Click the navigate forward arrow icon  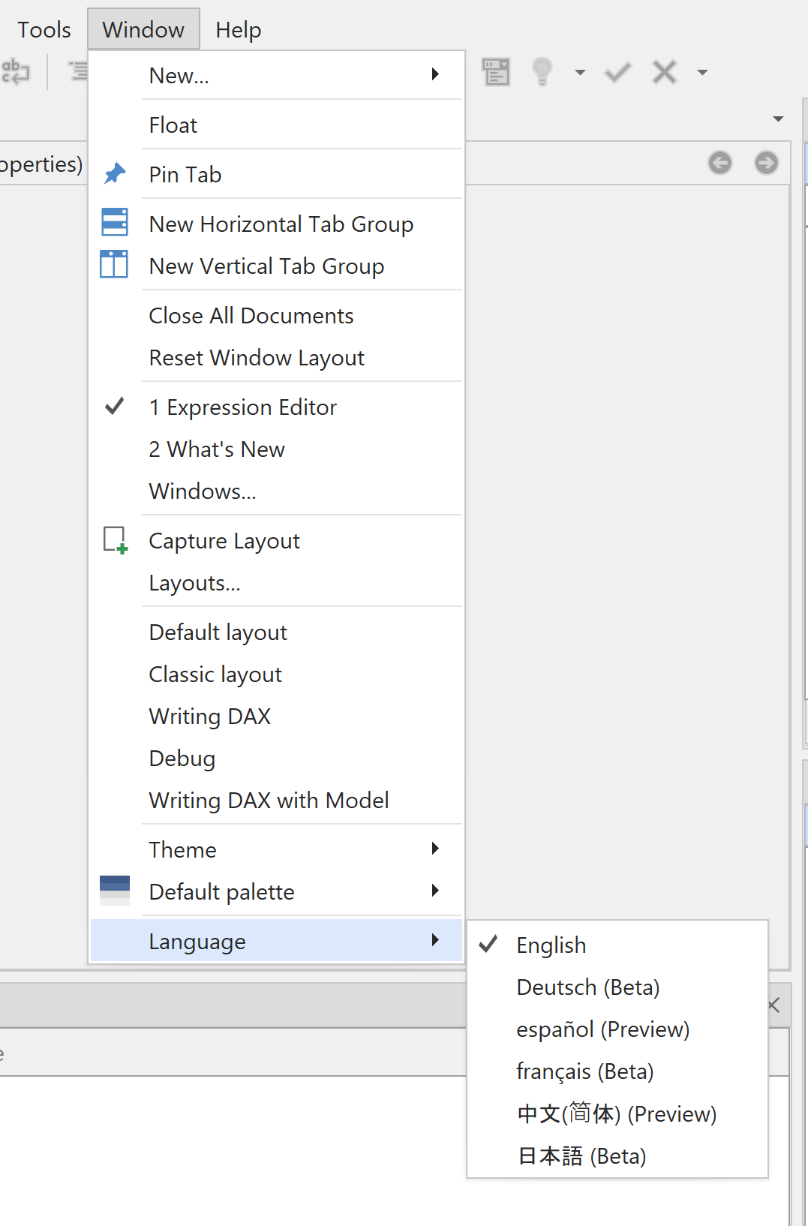766,163
